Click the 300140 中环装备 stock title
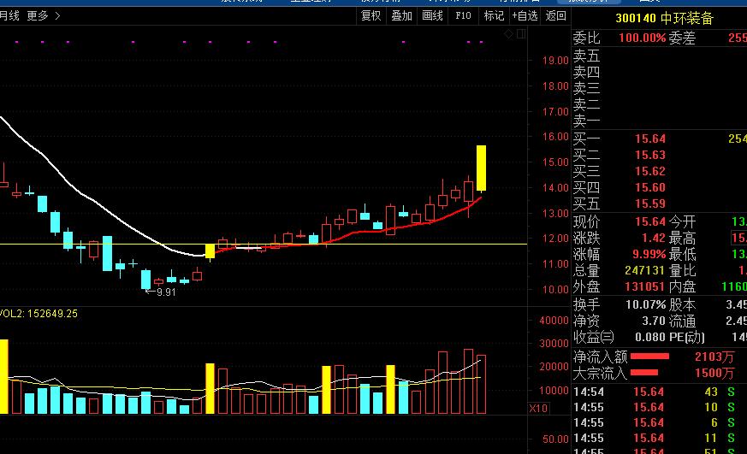Screen dimensions: 747x454 point(664,19)
